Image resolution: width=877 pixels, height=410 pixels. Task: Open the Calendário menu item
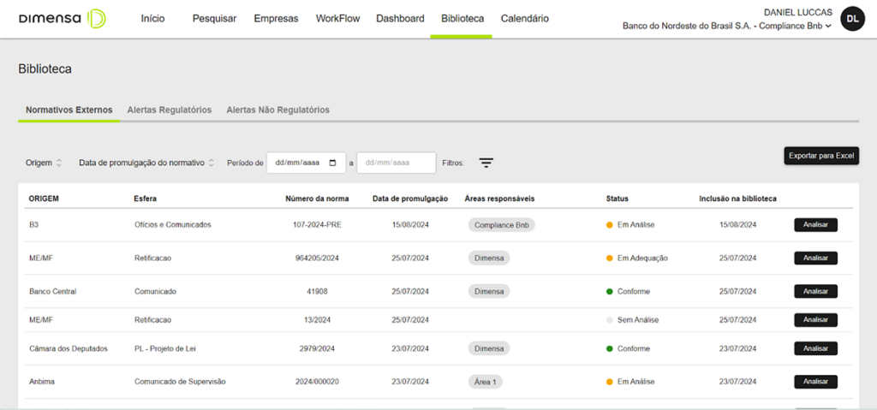tap(524, 19)
